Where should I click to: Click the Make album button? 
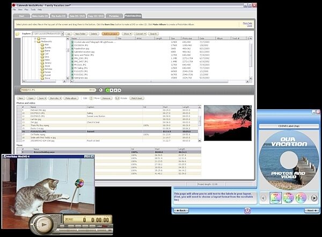click(71, 98)
